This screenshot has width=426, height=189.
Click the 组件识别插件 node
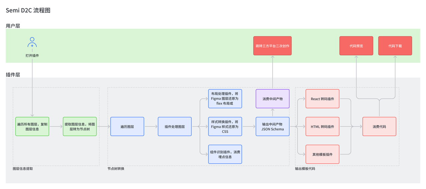click(225, 154)
